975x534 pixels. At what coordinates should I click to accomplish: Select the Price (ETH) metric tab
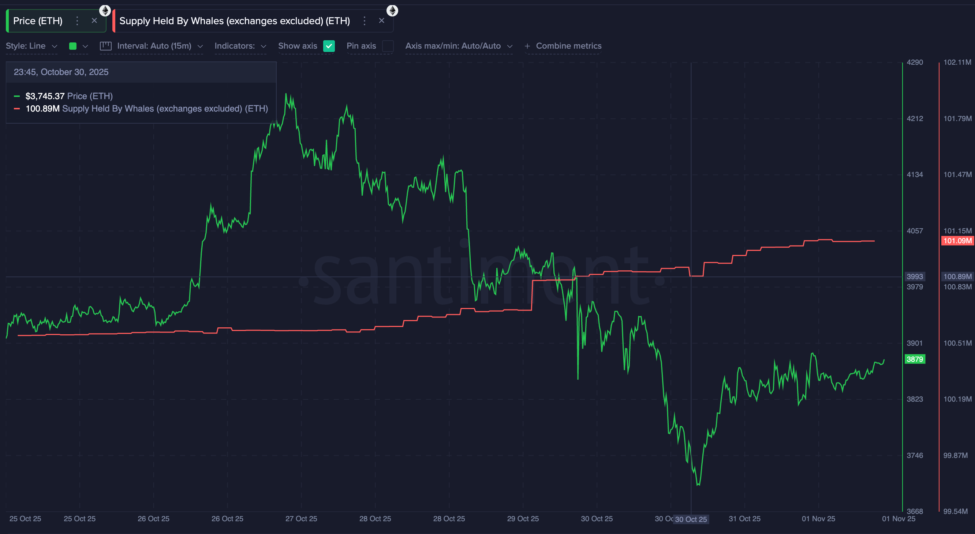37,21
